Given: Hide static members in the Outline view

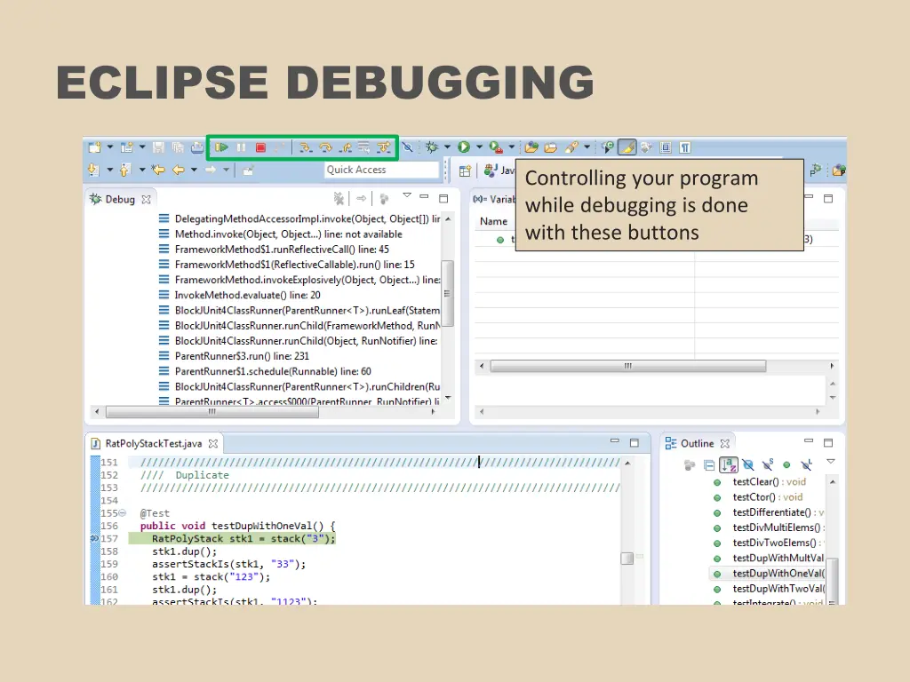Looking at the screenshot, I should click(x=768, y=463).
